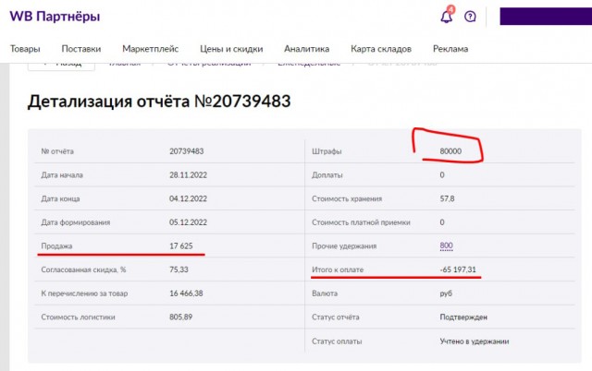
Task: Open the Товары menu
Action: click(25, 49)
